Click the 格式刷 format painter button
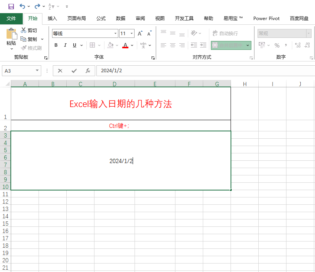This screenshot has width=315, height=272. coord(31,48)
